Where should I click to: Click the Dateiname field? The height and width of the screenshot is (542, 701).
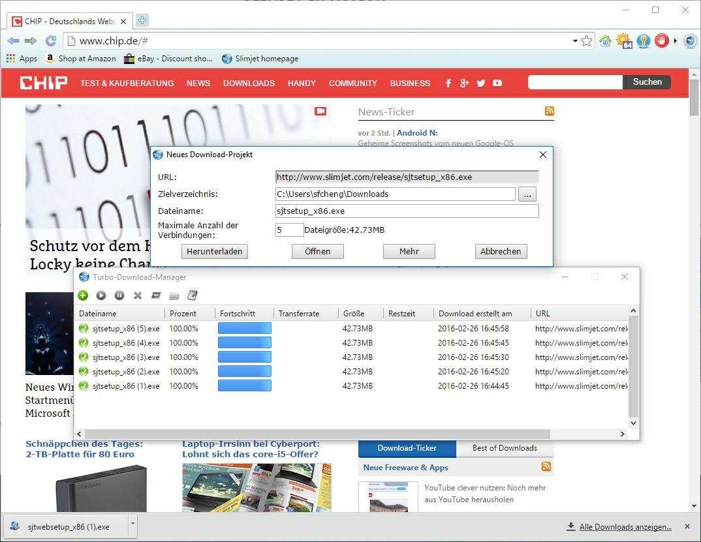407,211
